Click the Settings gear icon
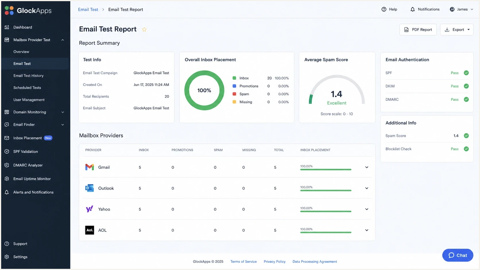Image resolution: width=480 pixels, height=270 pixels. [x=7, y=257]
